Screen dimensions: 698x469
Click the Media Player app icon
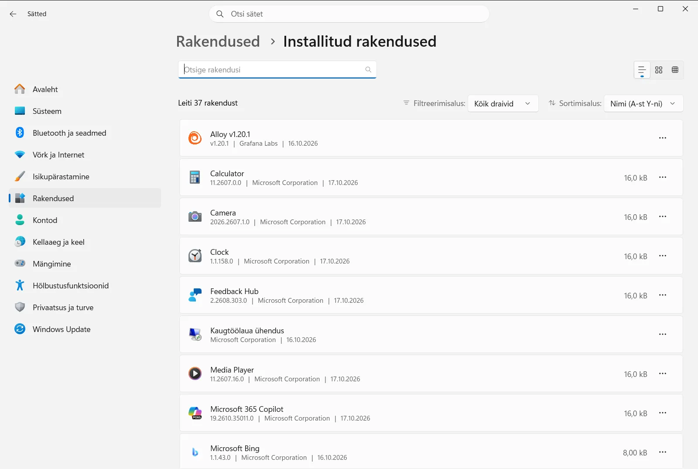(195, 373)
